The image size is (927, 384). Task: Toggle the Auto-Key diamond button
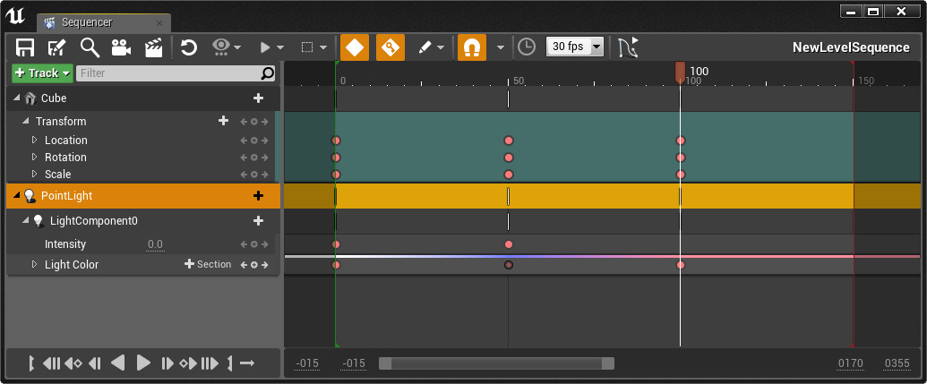[355, 47]
